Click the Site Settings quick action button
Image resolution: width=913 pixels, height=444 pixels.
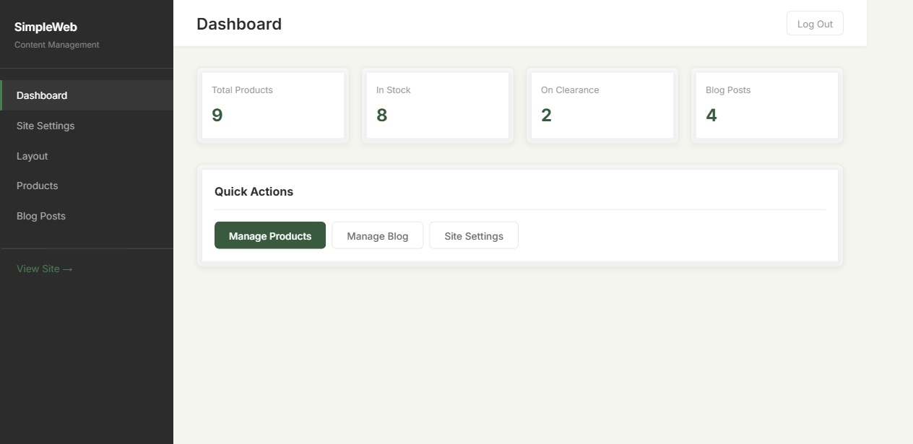(x=474, y=235)
